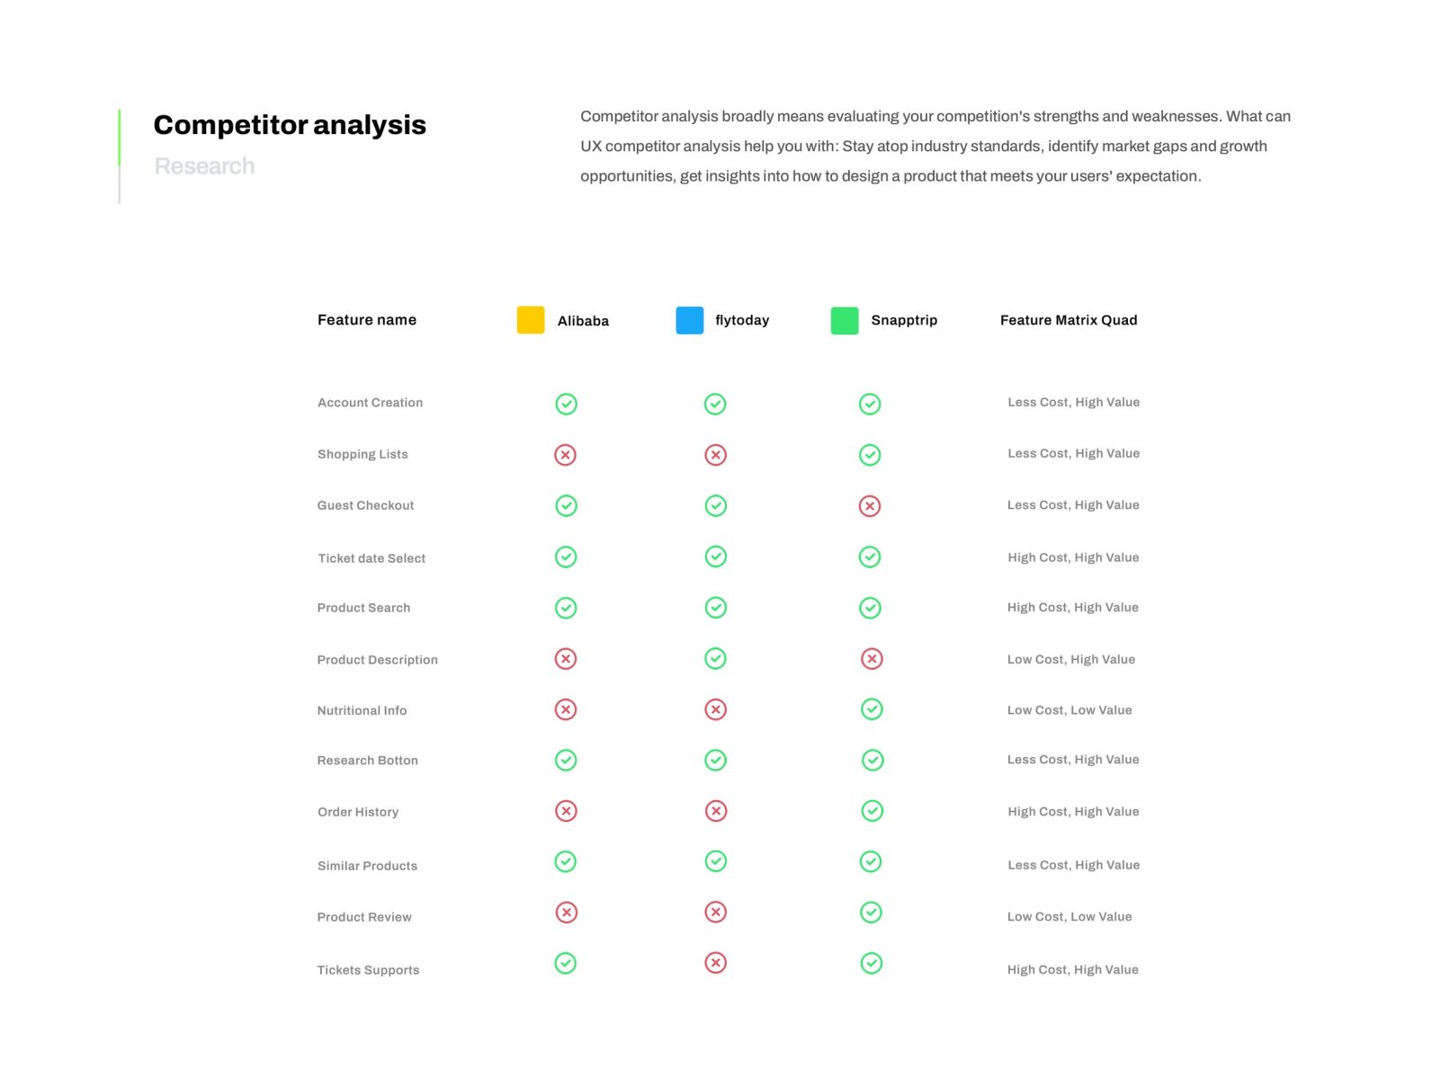Click Alibaba's red cross for Product Review
The width and height of the screenshot is (1450, 1087).
click(566, 913)
